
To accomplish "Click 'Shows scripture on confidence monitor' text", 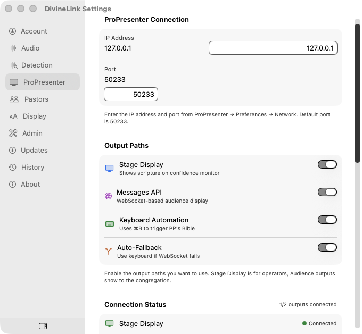I will click(x=169, y=173).
